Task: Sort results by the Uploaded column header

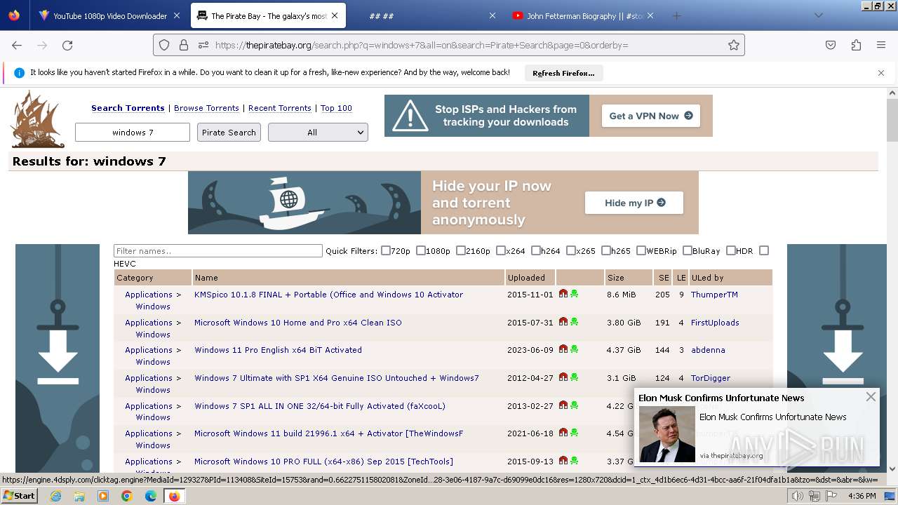Action: coord(526,278)
